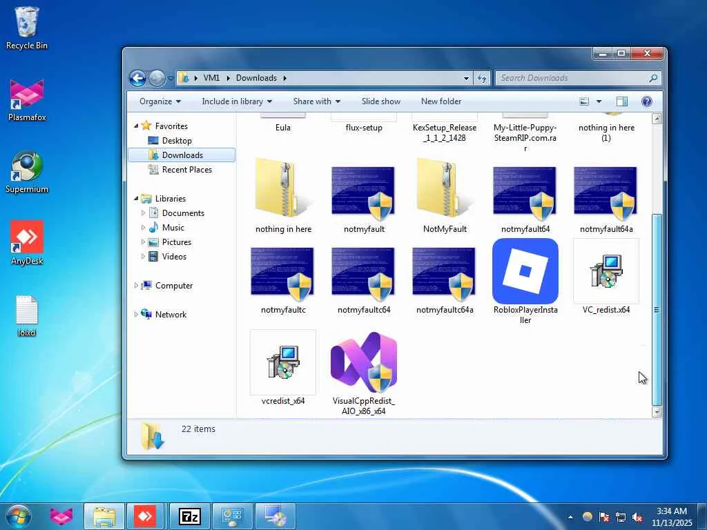The height and width of the screenshot is (530, 707).
Task: Click the Slide show toolbar button
Action: (380, 101)
